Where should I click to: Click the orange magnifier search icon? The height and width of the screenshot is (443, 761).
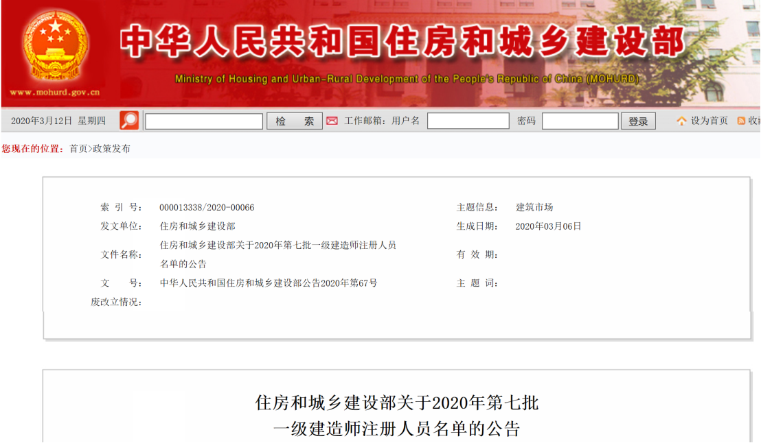[x=129, y=121]
